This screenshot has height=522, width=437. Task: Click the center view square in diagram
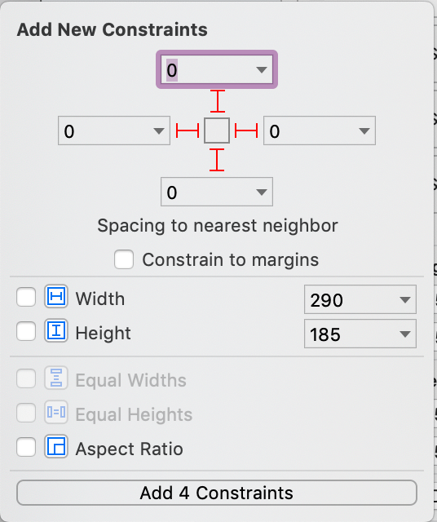coord(217,130)
